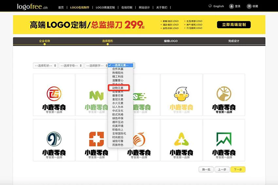Go to the 选择图形 step
This screenshot has width=278, height=185.
pyautogui.click(x=108, y=41)
